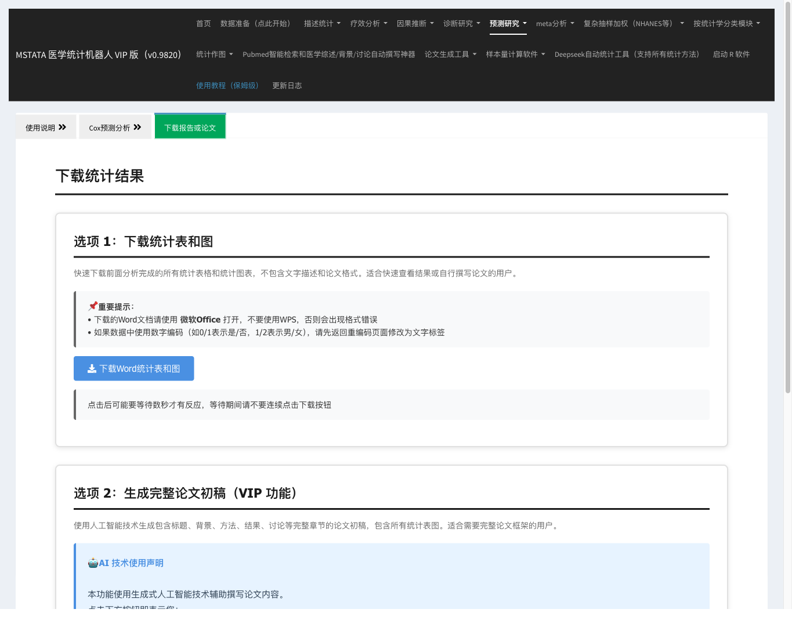Go to the 首页 menu item

(204, 24)
